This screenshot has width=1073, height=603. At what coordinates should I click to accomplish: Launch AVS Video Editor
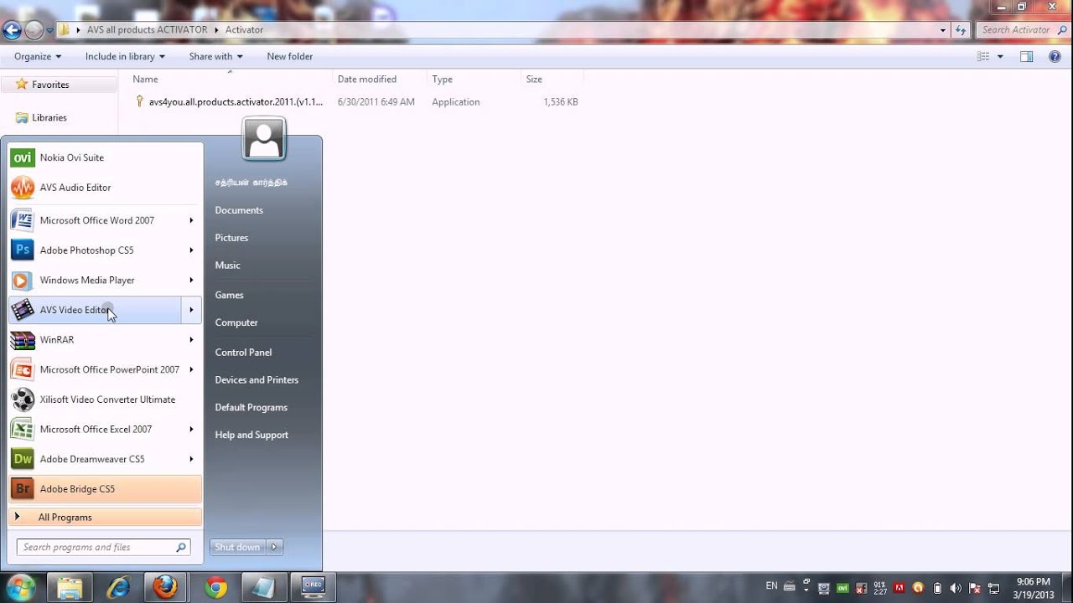pyautogui.click(x=95, y=310)
